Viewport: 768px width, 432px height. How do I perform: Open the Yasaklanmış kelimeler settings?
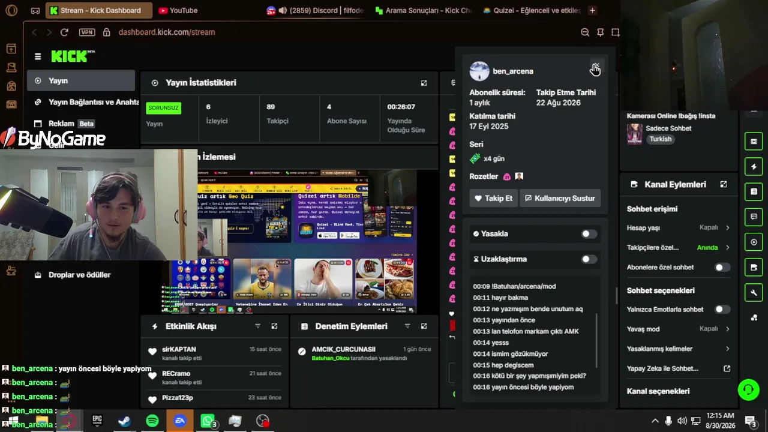679,349
